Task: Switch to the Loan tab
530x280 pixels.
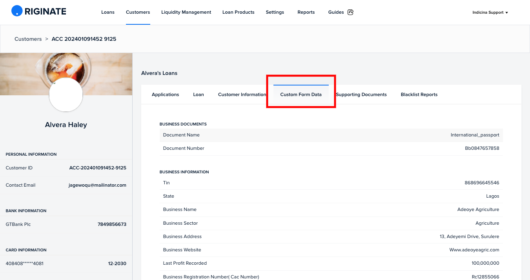Action: tap(199, 95)
